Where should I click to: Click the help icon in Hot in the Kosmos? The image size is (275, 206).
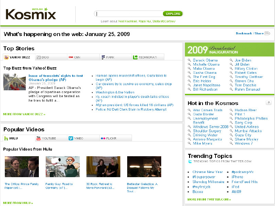coord(268,103)
